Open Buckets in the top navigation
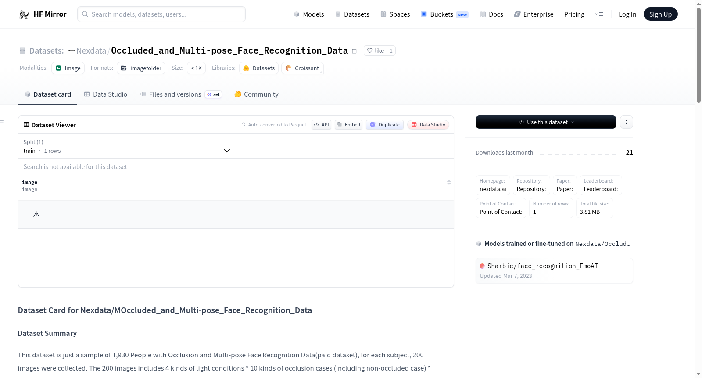 pos(444,14)
